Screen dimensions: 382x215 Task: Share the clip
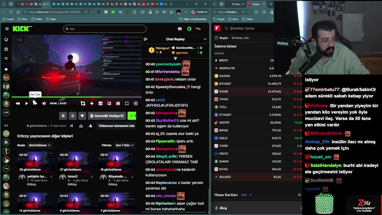coord(71,126)
